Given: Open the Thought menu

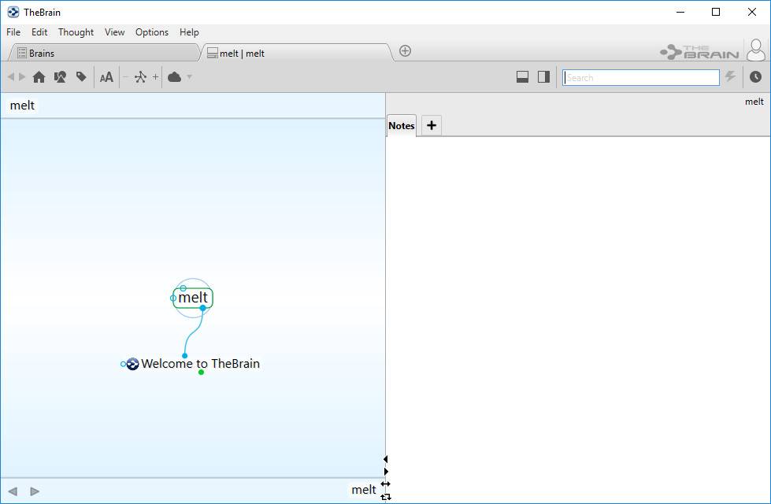Looking at the screenshot, I should tap(76, 32).
